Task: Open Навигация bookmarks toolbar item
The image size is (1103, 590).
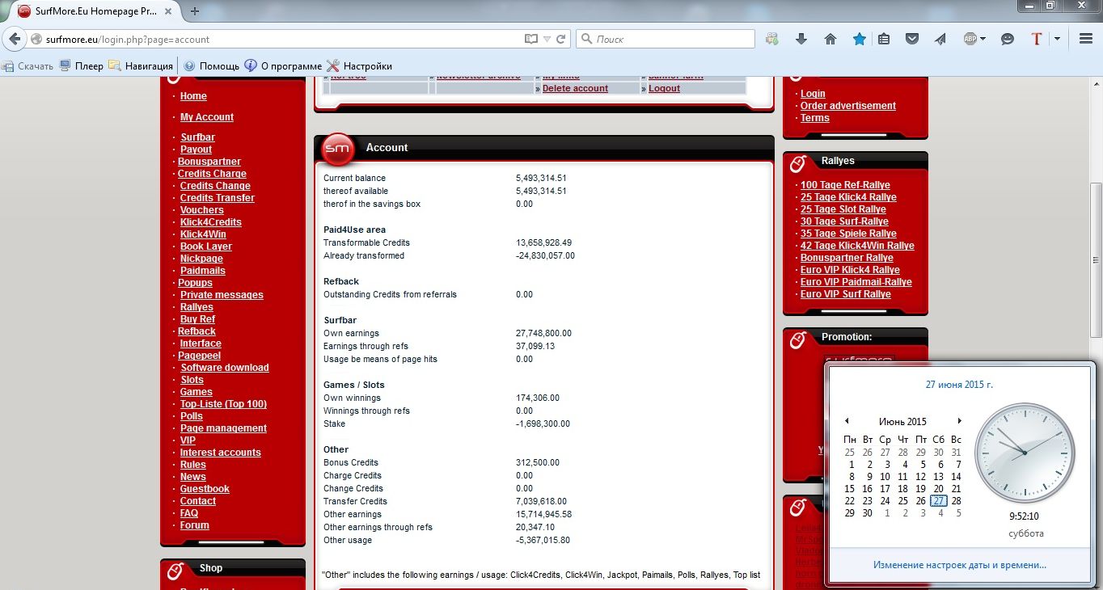Action: [141, 66]
